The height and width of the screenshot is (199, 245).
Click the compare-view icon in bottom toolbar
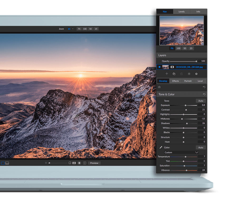pos(7,163)
